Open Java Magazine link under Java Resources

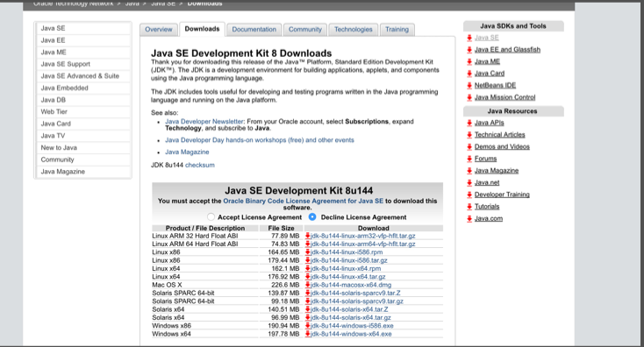click(x=497, y=171)
